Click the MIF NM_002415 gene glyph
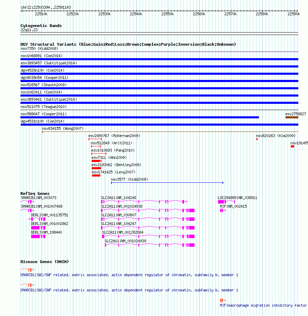Viewport: 308px width, 316px height. [223, 210]
